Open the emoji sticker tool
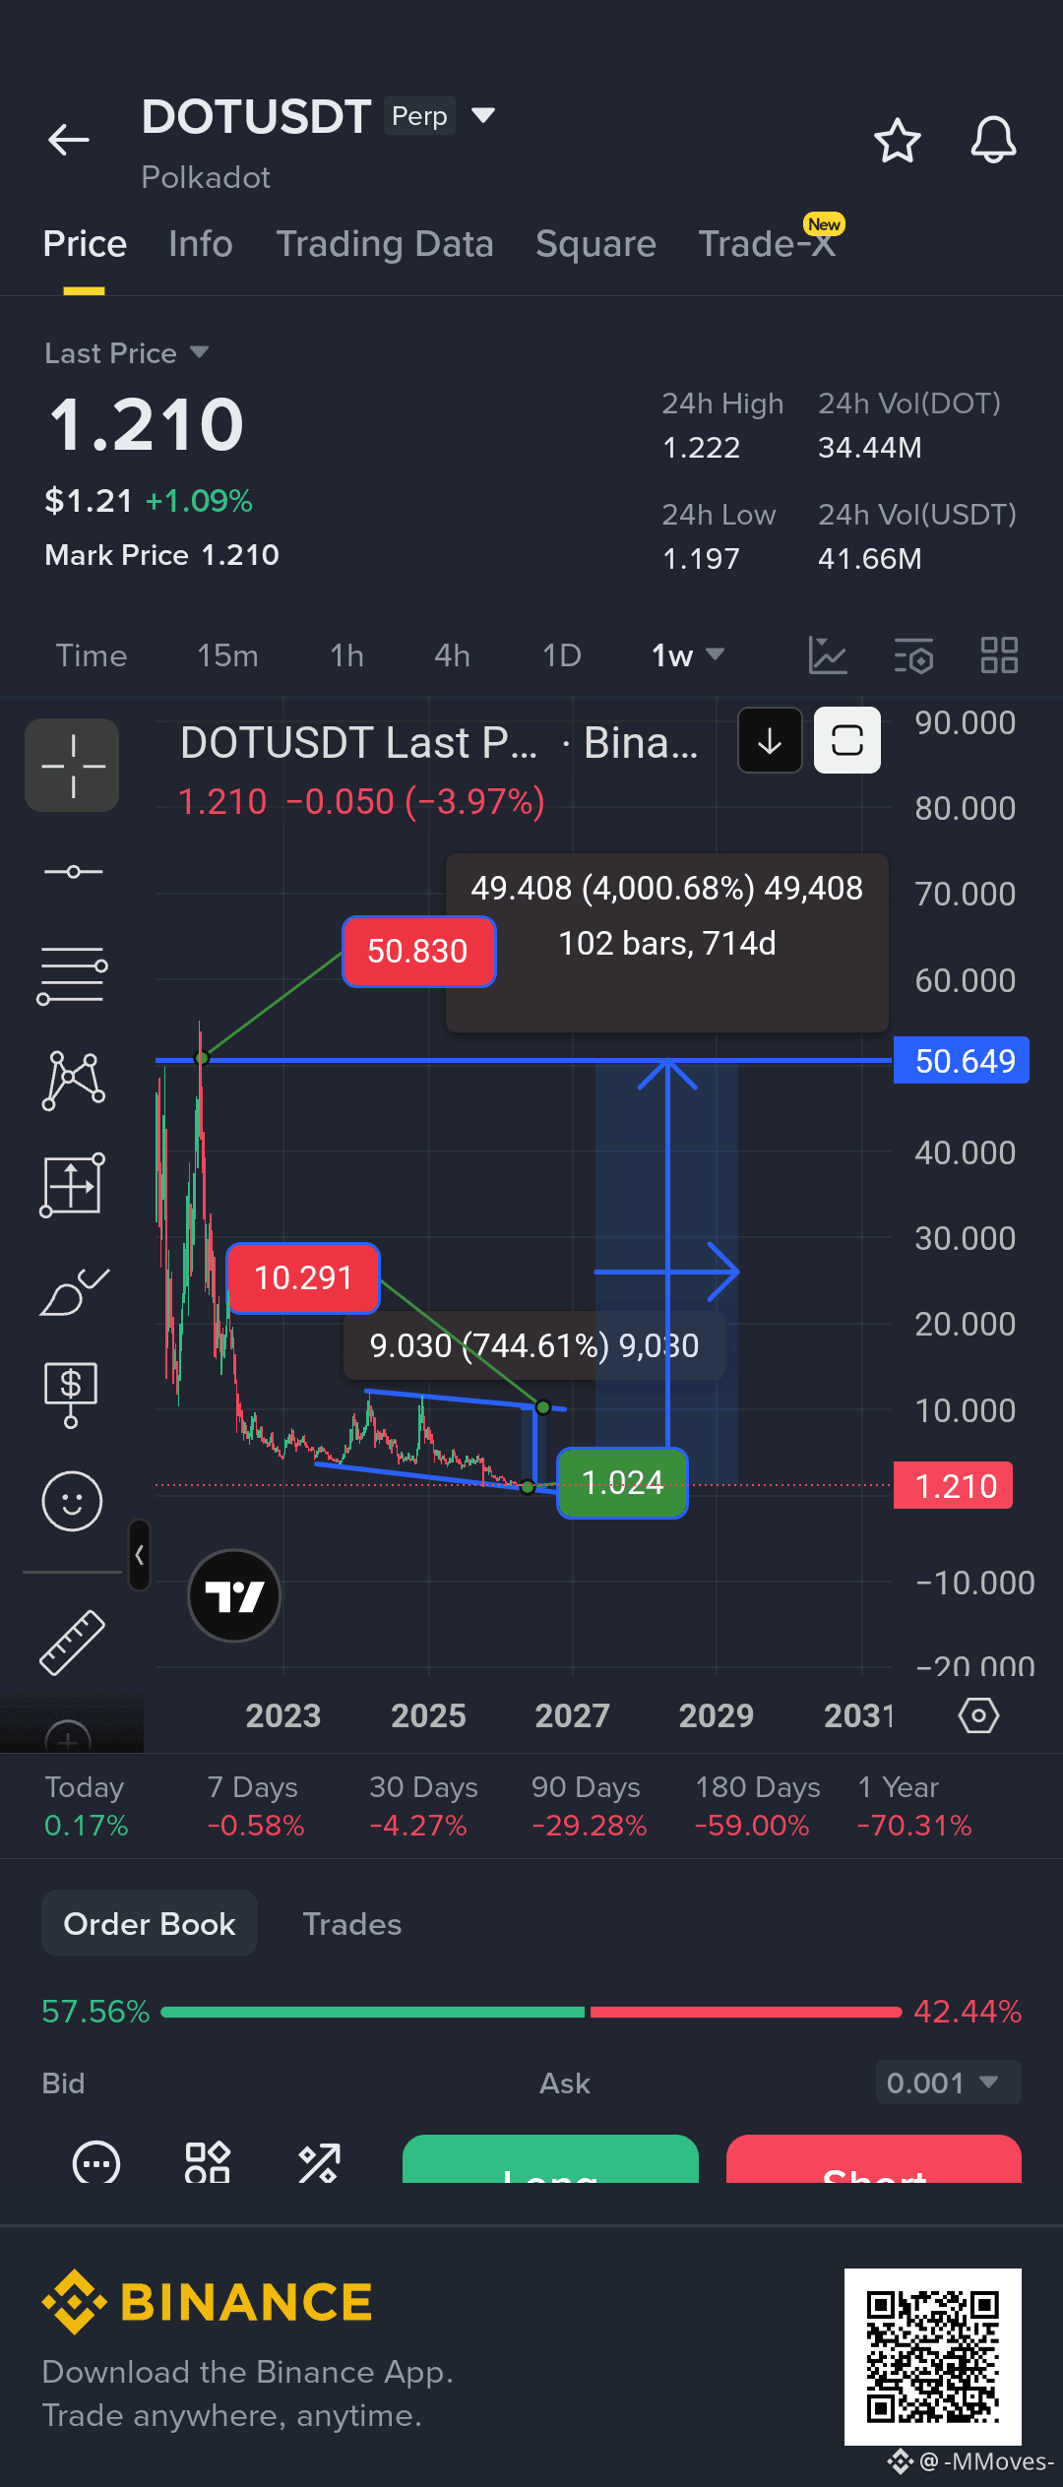The height and width of the screenshot is (2487, 1063). [72, 1501]
